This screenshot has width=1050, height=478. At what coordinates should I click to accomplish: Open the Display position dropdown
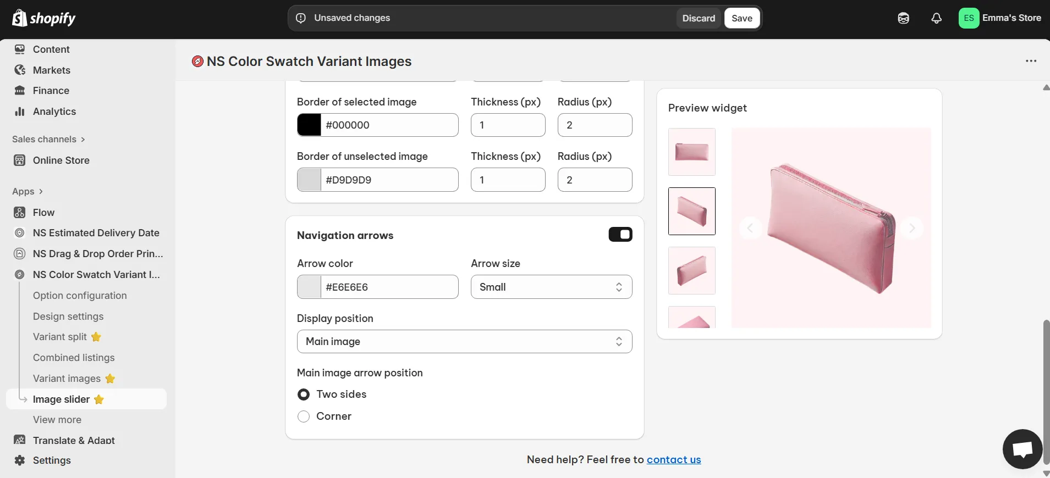[x=464, y=342]
